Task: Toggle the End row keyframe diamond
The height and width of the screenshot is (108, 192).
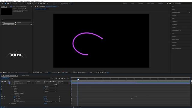Action: coord(3,98)
